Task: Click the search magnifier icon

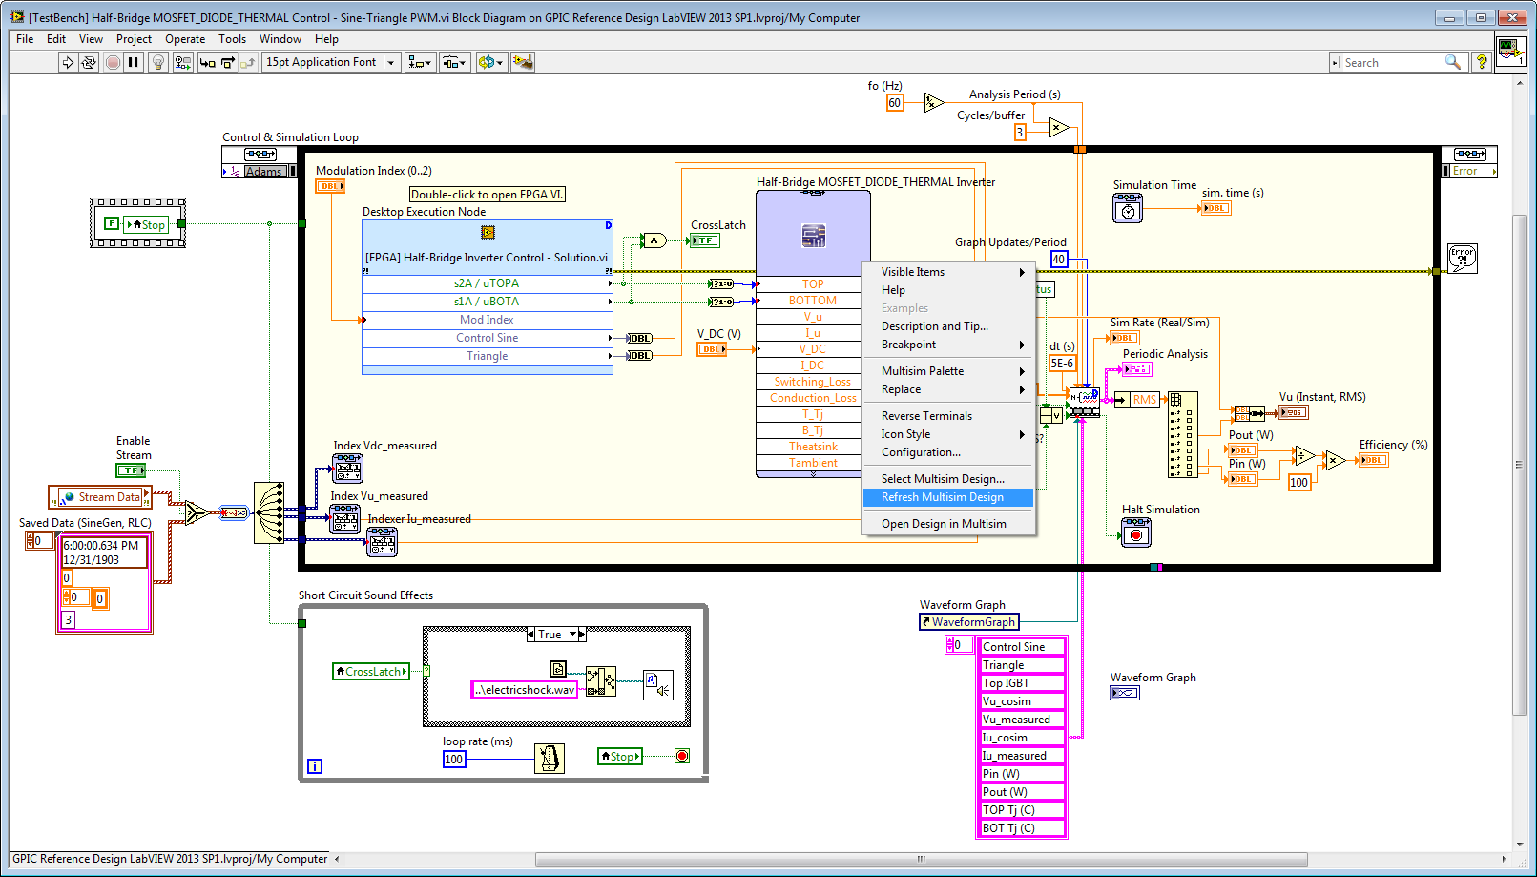Action: [1453, 62]
